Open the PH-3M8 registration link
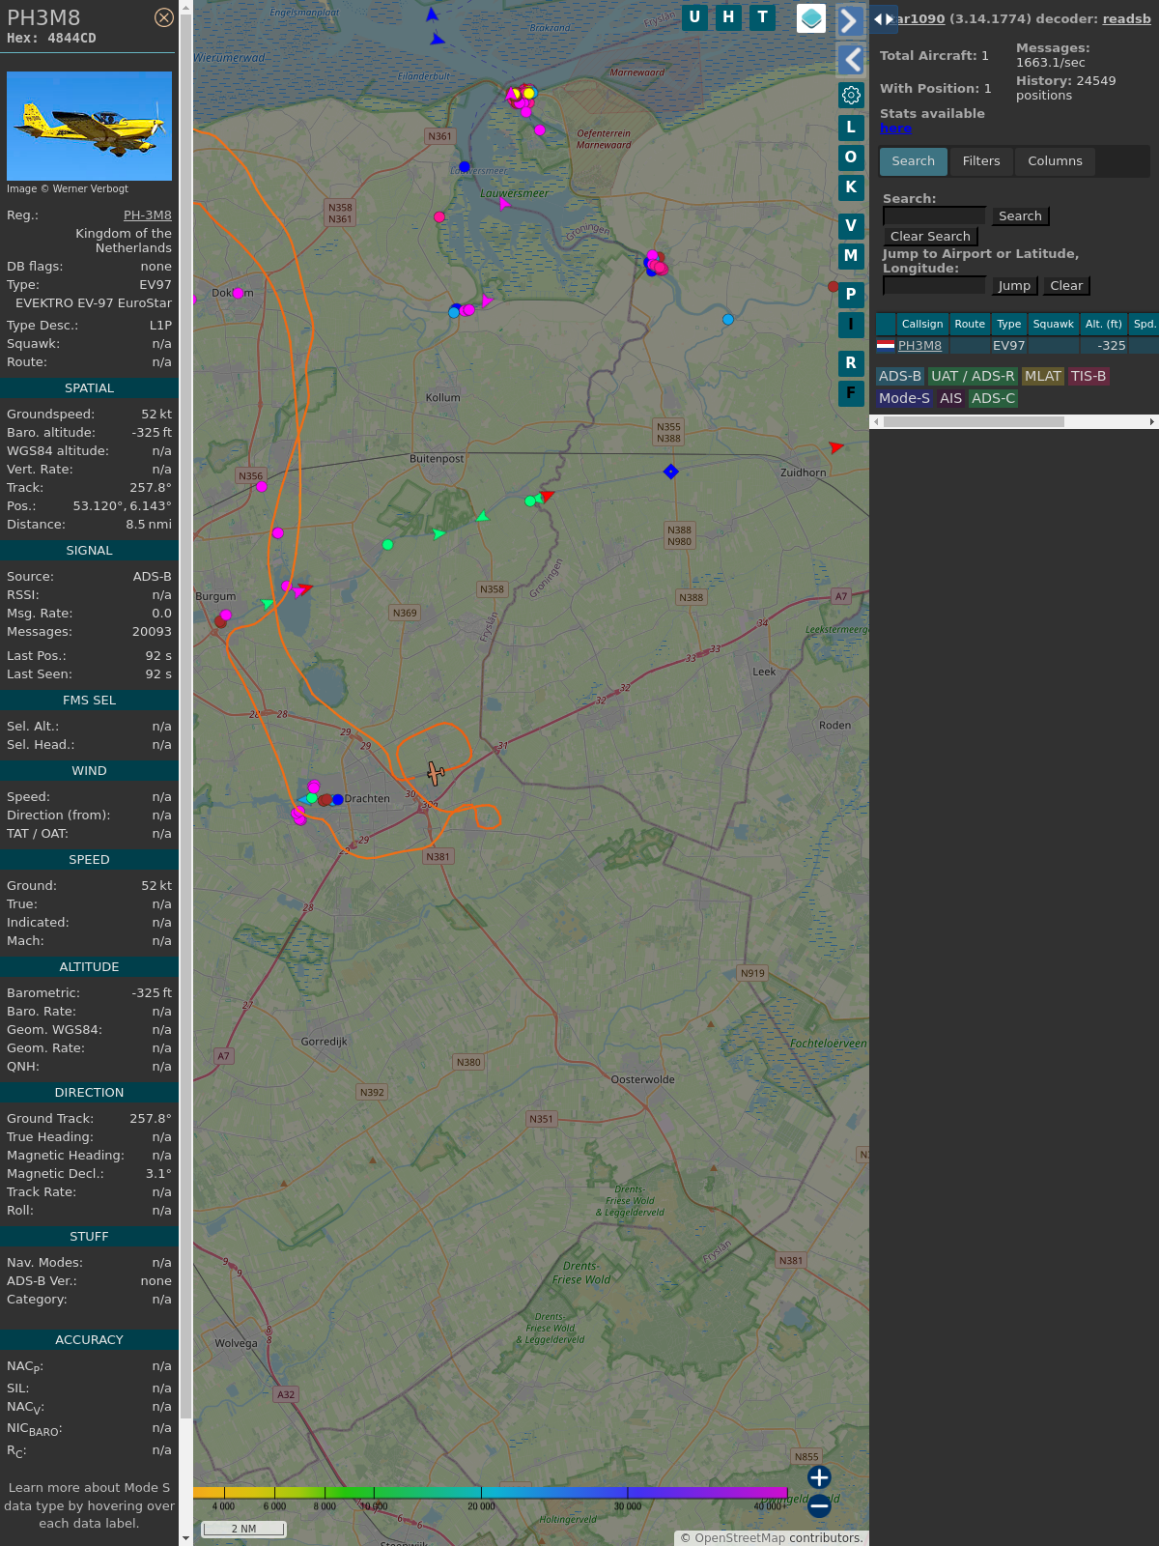 [x=147, y=215]
